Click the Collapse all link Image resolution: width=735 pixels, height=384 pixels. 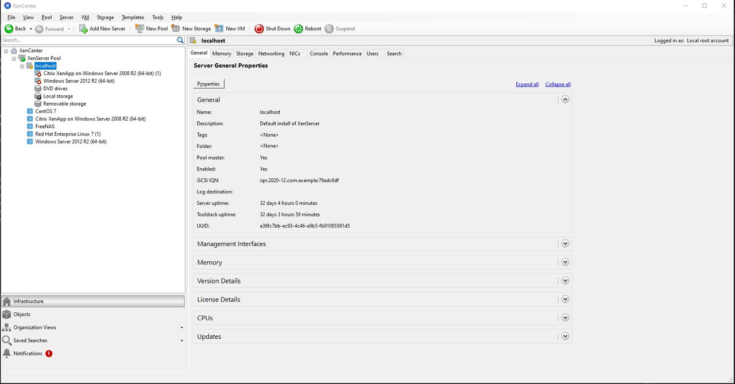558,84
